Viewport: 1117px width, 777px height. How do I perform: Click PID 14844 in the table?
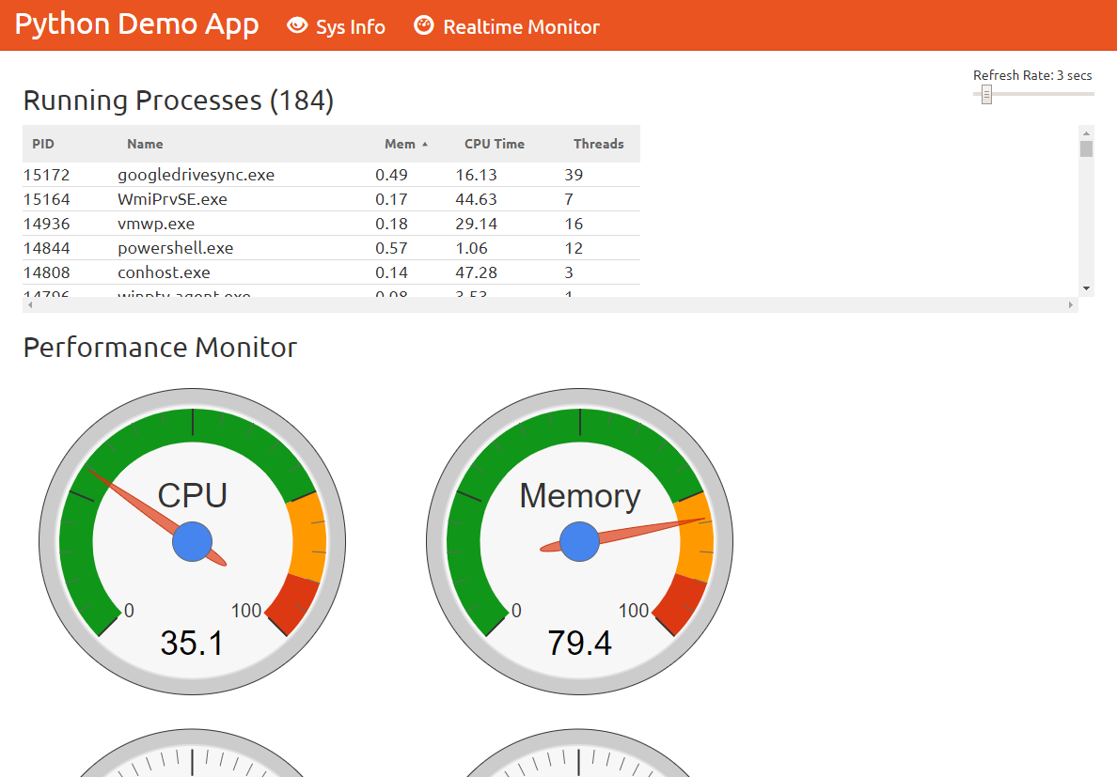click(x=46, y=248)
